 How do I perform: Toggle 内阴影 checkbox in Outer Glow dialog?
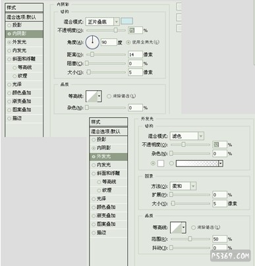pyautogui.click(x=94, y=148)
